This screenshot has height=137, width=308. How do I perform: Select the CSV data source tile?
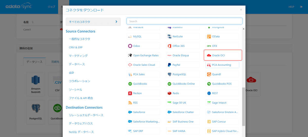[55, 84]
